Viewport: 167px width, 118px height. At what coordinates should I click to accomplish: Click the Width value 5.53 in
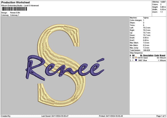[163, 9]
